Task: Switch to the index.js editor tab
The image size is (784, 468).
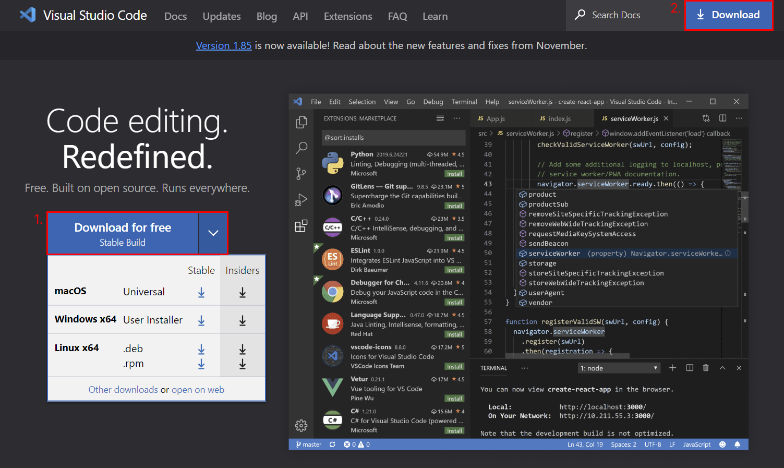Action: 556,118
